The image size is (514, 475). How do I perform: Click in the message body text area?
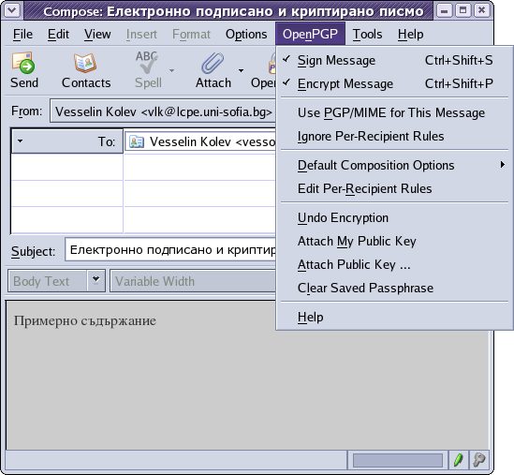(247, 375)
